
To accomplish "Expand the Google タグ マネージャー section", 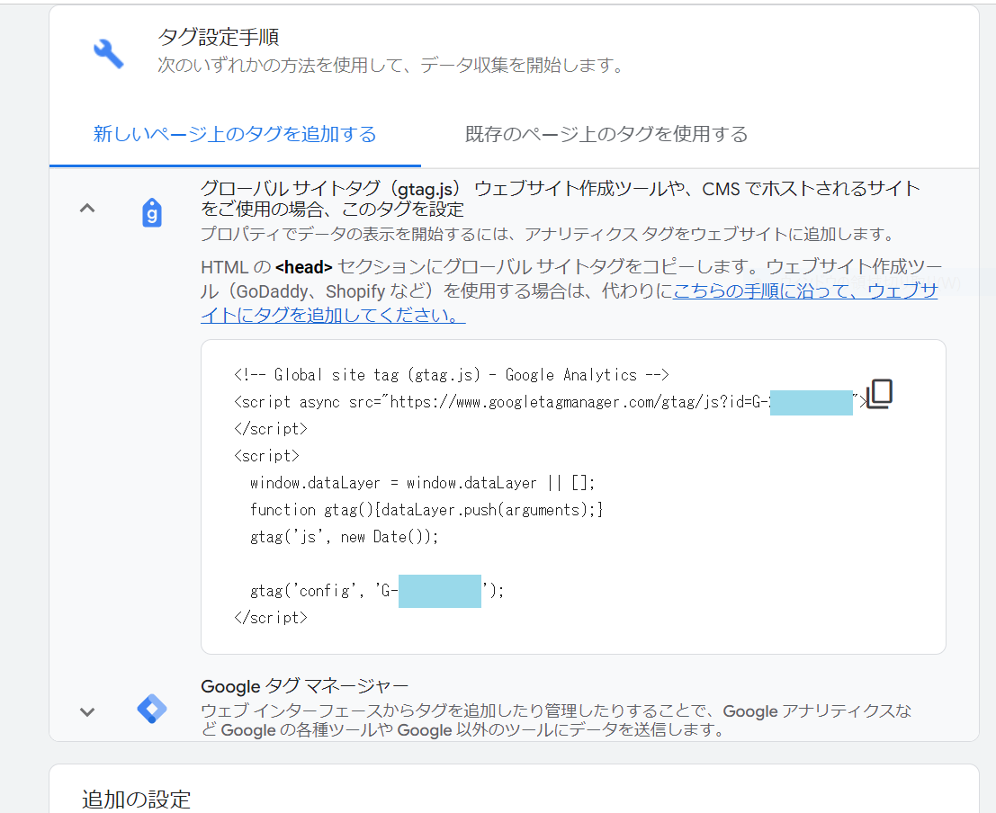I will point(87,712).
